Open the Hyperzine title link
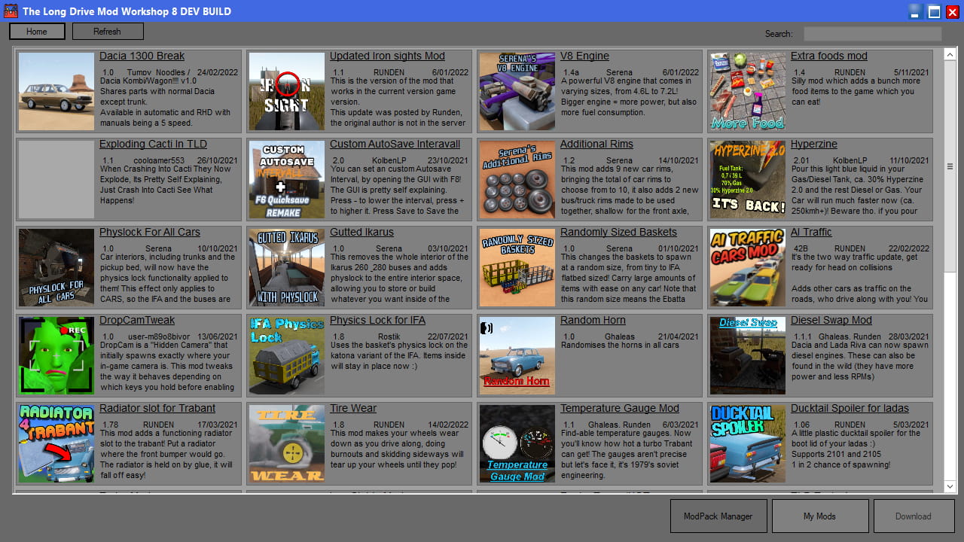This screenshot has height=542, width=964. 813,145
